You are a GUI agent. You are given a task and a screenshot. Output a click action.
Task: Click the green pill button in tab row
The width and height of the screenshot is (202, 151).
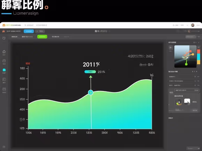point(42,37)
